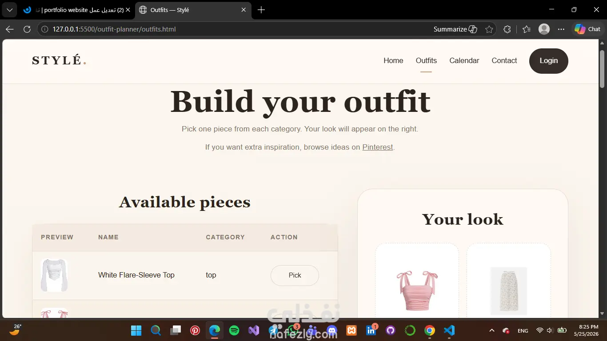
Task: Summarize this page with Copilot
Action: 455,29
